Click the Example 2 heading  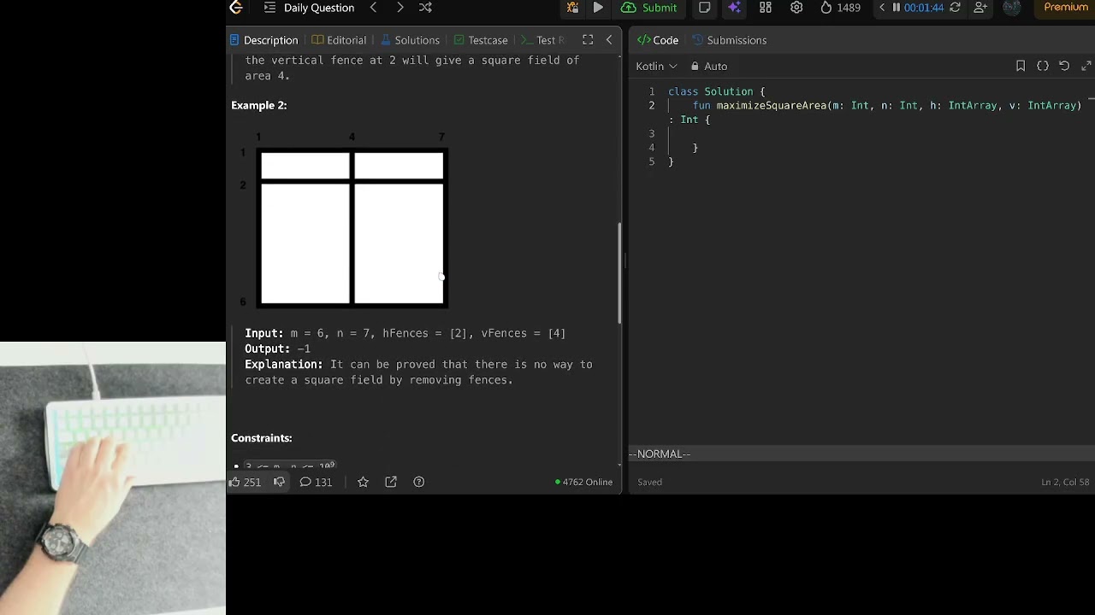click(x=259, y=105)
